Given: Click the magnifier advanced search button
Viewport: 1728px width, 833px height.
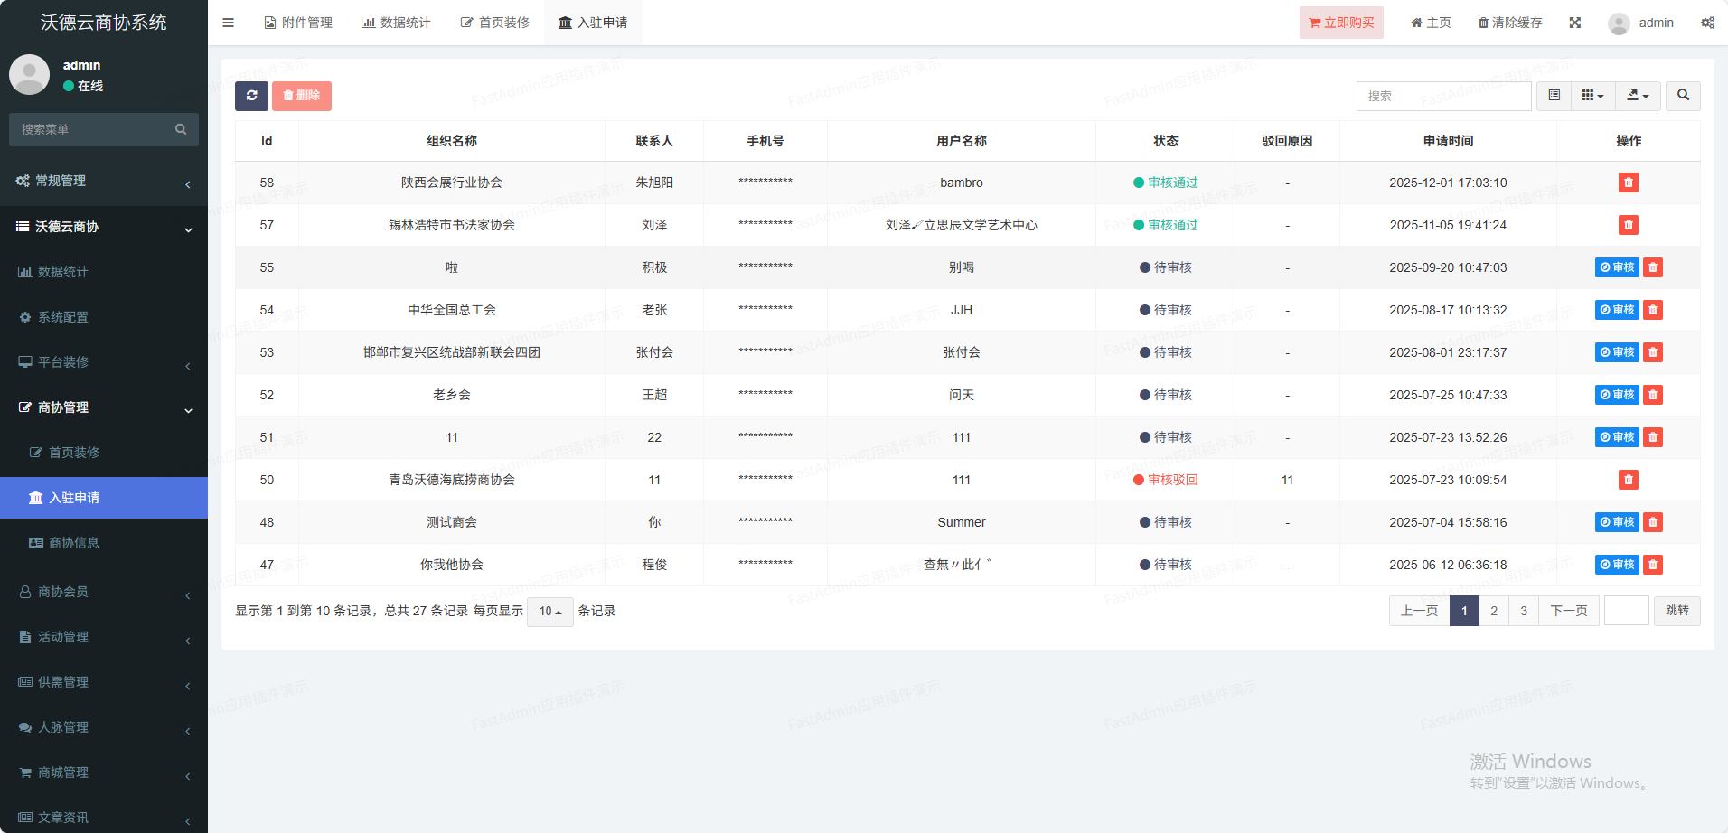Looking at the screenshot, I should tap(1683, 96).
